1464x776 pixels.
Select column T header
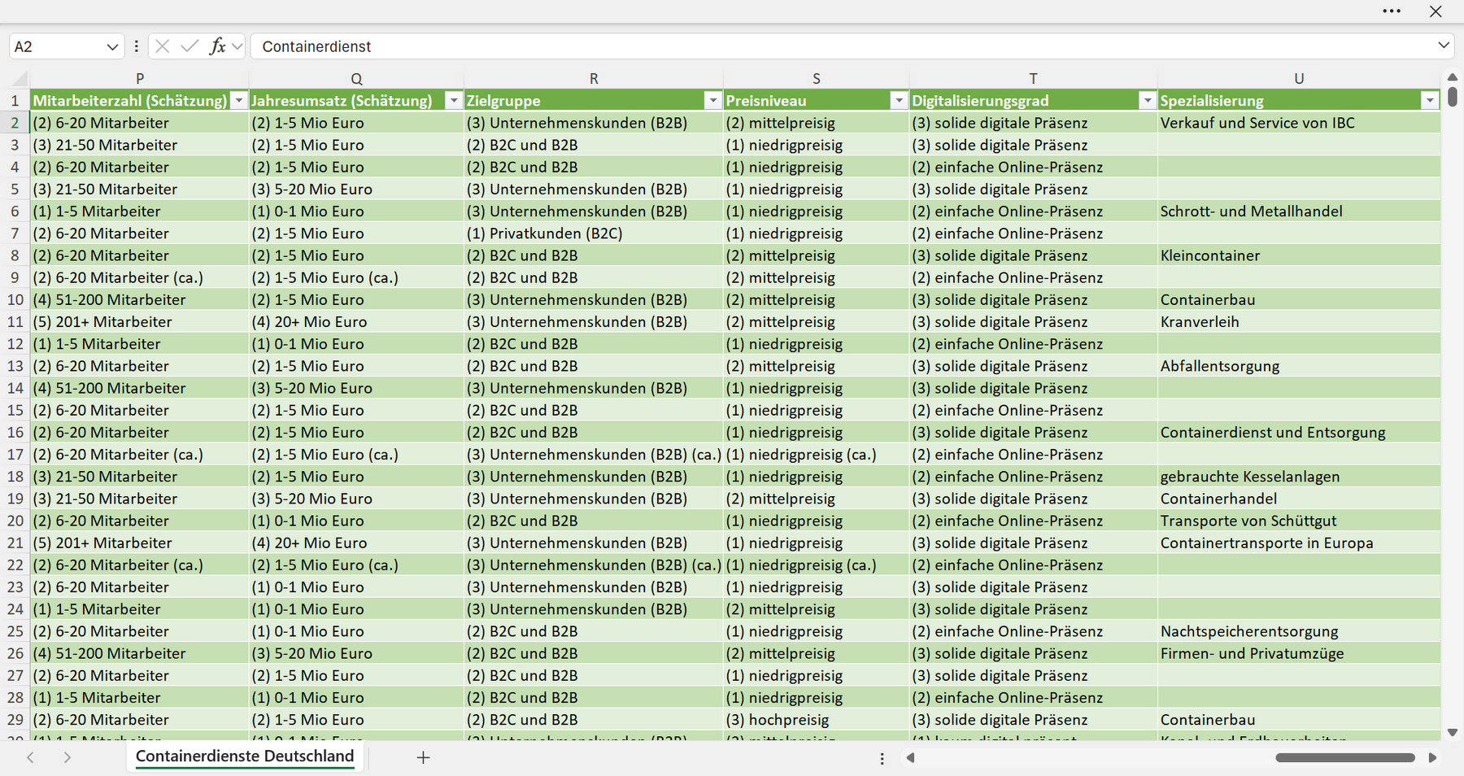pyautogui.click(x=1033, y=79)
